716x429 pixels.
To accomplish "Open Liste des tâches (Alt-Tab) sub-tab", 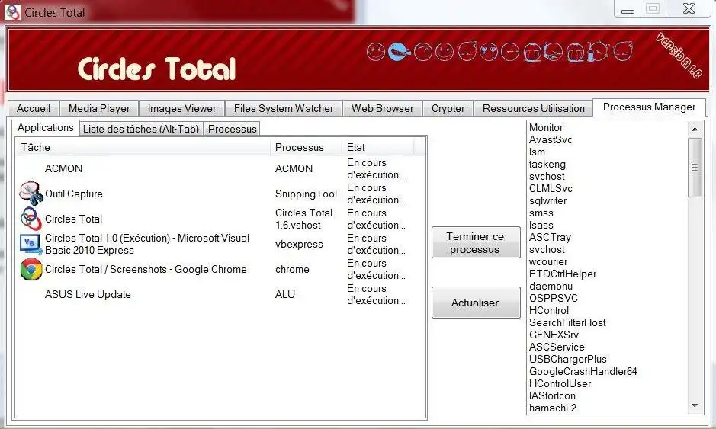I will point(141,129).
